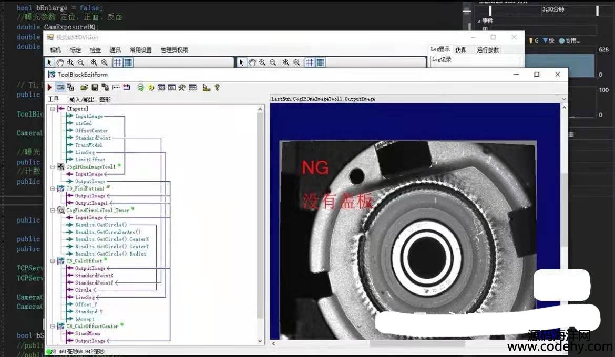Select the bAccept output in the tree
Image resolution: width=615 pixels, height=357 pixels.
[x=85, y=319]
